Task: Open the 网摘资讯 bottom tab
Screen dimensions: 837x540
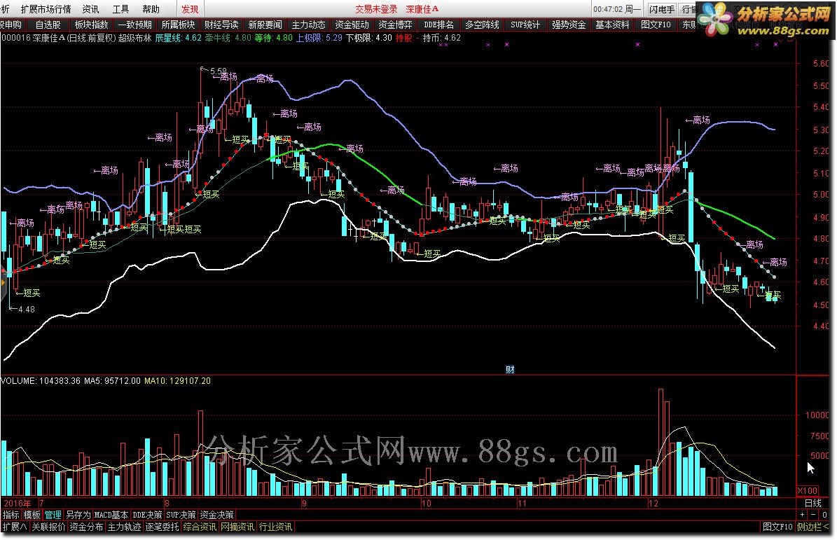Action: coord(238,527)
